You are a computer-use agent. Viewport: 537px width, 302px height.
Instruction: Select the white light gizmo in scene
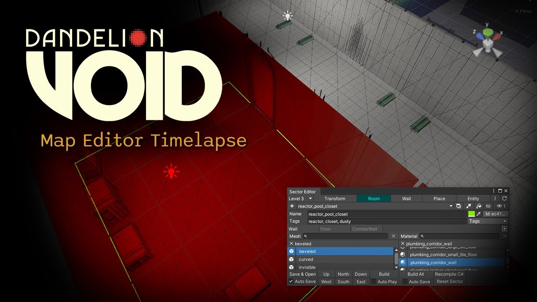[x=287, y=16]
